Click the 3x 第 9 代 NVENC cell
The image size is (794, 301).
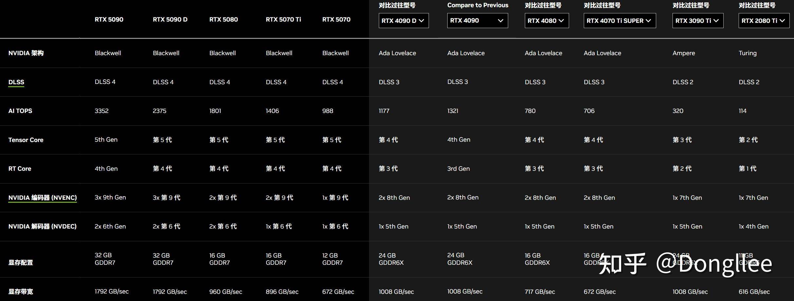(166, 198)
